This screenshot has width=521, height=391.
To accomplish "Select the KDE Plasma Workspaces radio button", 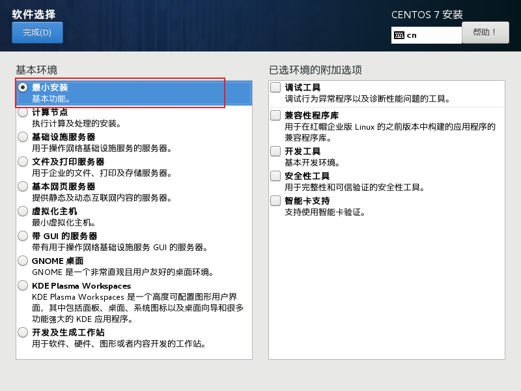I will 23,285.
